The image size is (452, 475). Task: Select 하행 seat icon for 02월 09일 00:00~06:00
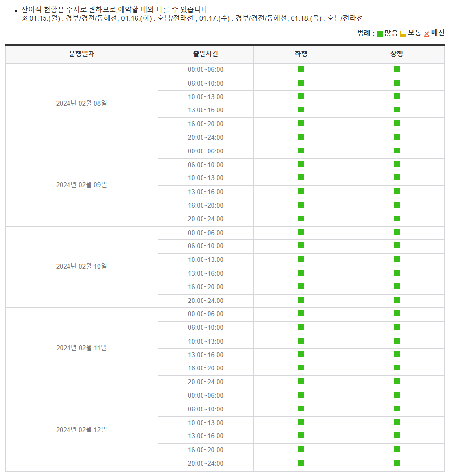(x=301, y=151)
